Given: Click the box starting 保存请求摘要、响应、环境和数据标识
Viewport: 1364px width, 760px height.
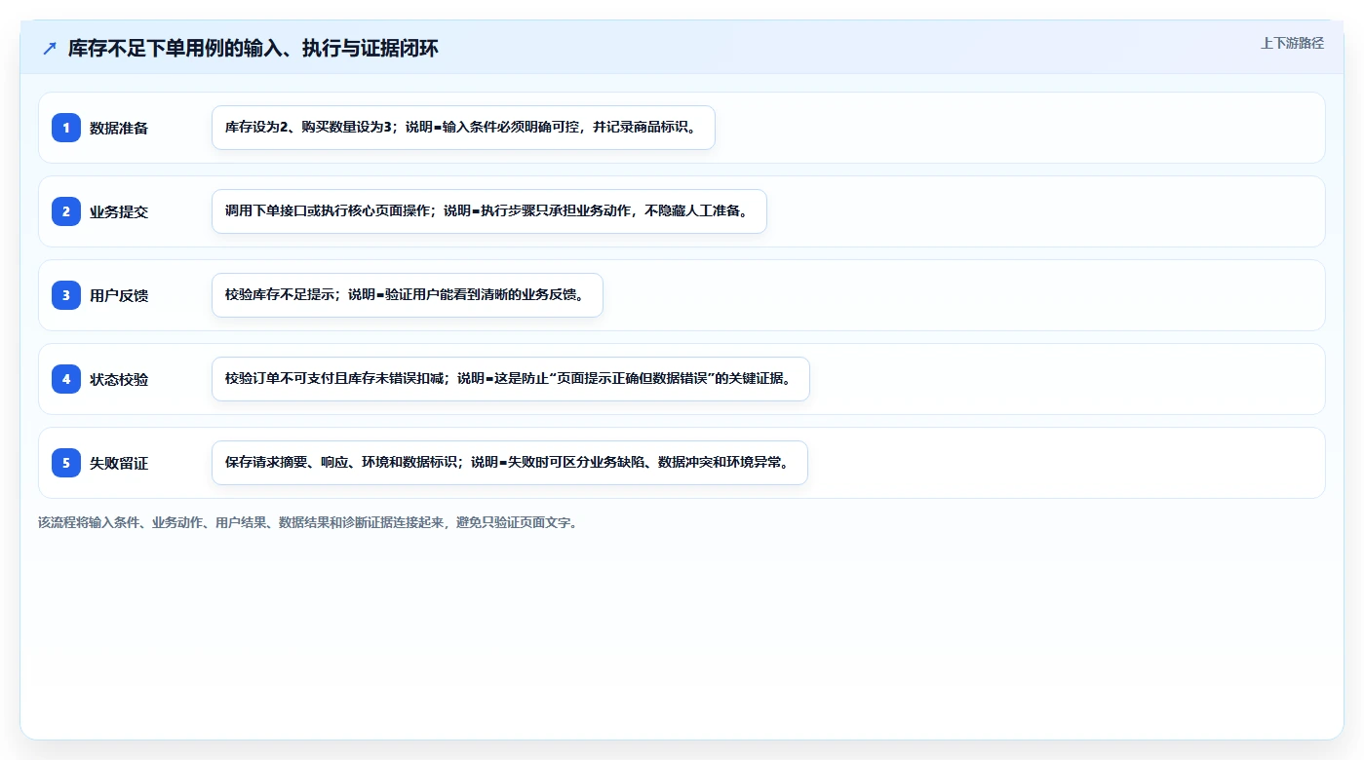Looking at the screenshot, I should point(510,463).
